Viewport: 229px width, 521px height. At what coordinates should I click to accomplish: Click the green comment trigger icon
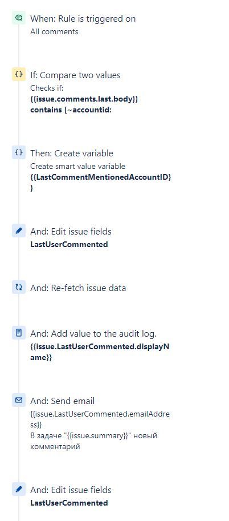click(19, 18)
